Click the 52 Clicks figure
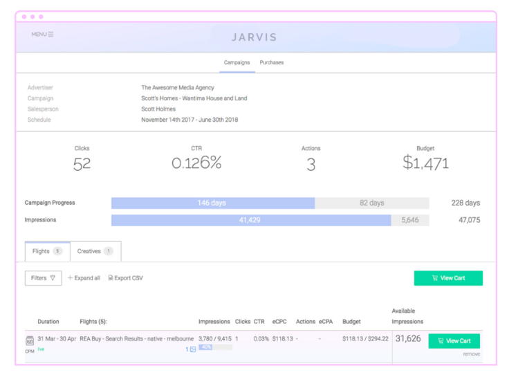The width and height of the screenshot is (509, 375). coord(82,164)
